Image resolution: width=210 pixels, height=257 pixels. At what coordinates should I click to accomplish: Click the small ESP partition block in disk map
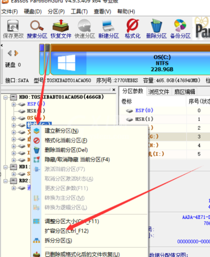tap(42, 60)
